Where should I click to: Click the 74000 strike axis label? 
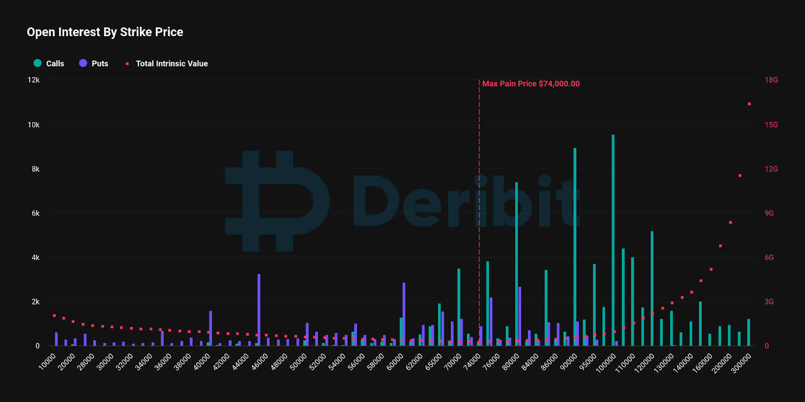pyautogui.click(x=472, y=361)
